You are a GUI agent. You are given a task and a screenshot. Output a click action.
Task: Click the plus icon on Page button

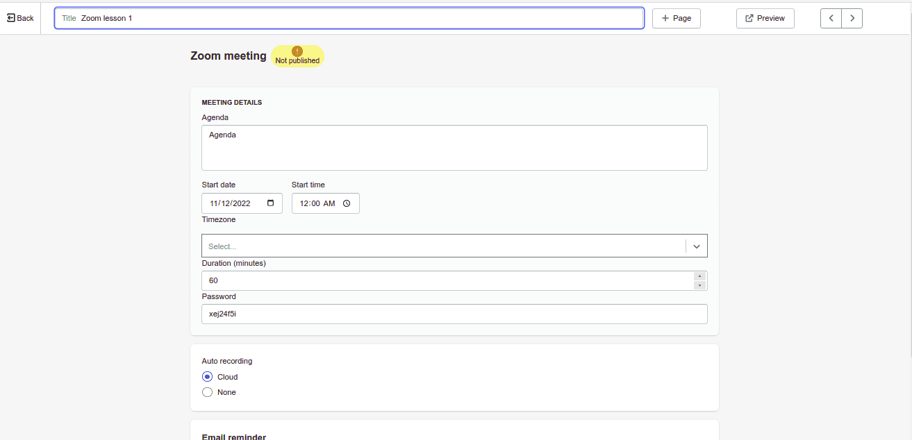pyautogui.click(x=665, y=18)
